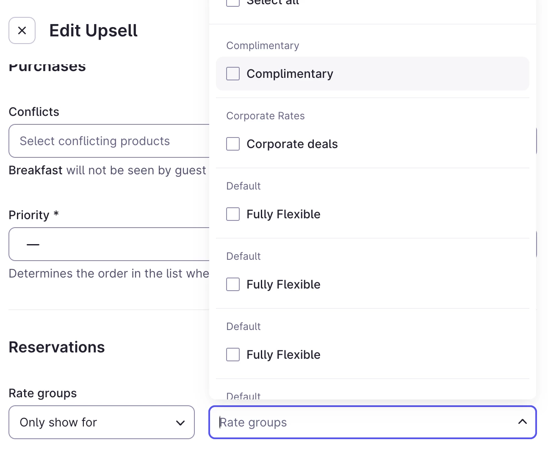
Task: Open the 'Only show for' dropdown
Action: point(101,422)
